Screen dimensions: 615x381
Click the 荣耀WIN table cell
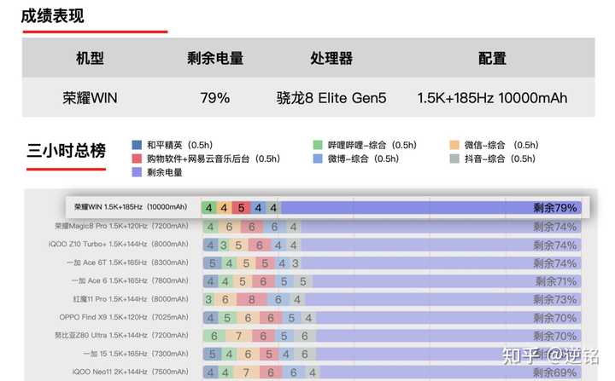[x=90, y=98]
